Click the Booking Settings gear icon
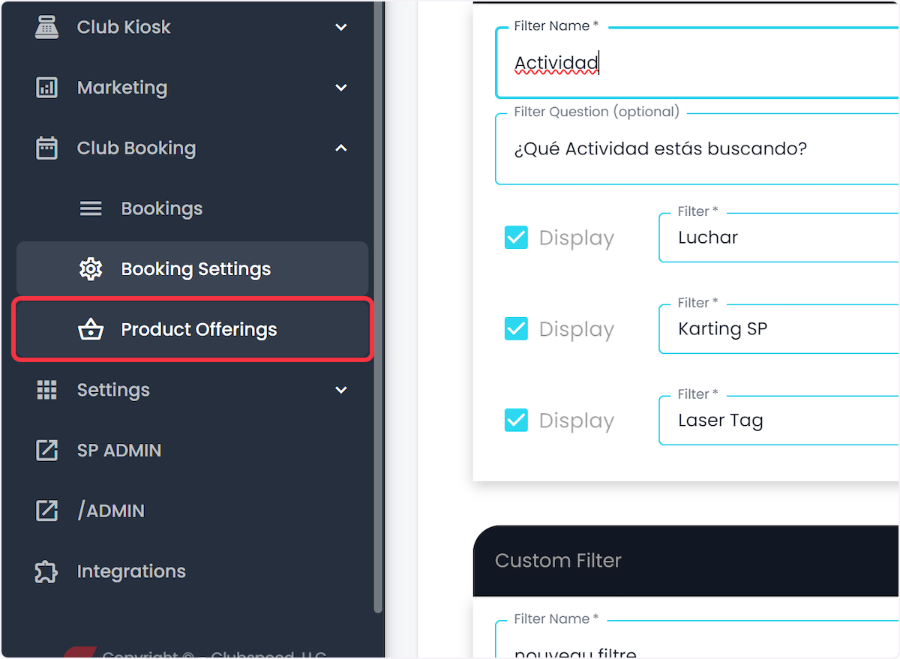This screenshot has height=659, width=900. [x=91, y=268]
